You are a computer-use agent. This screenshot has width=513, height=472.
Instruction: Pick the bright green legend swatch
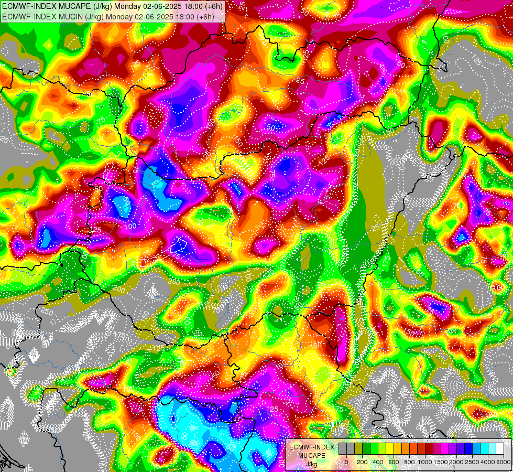(x=374, y=448)
